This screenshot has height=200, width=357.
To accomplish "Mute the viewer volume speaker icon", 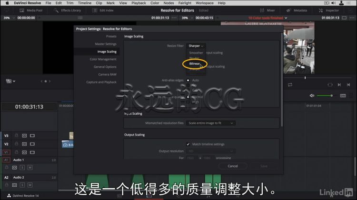I will [312, 95].
